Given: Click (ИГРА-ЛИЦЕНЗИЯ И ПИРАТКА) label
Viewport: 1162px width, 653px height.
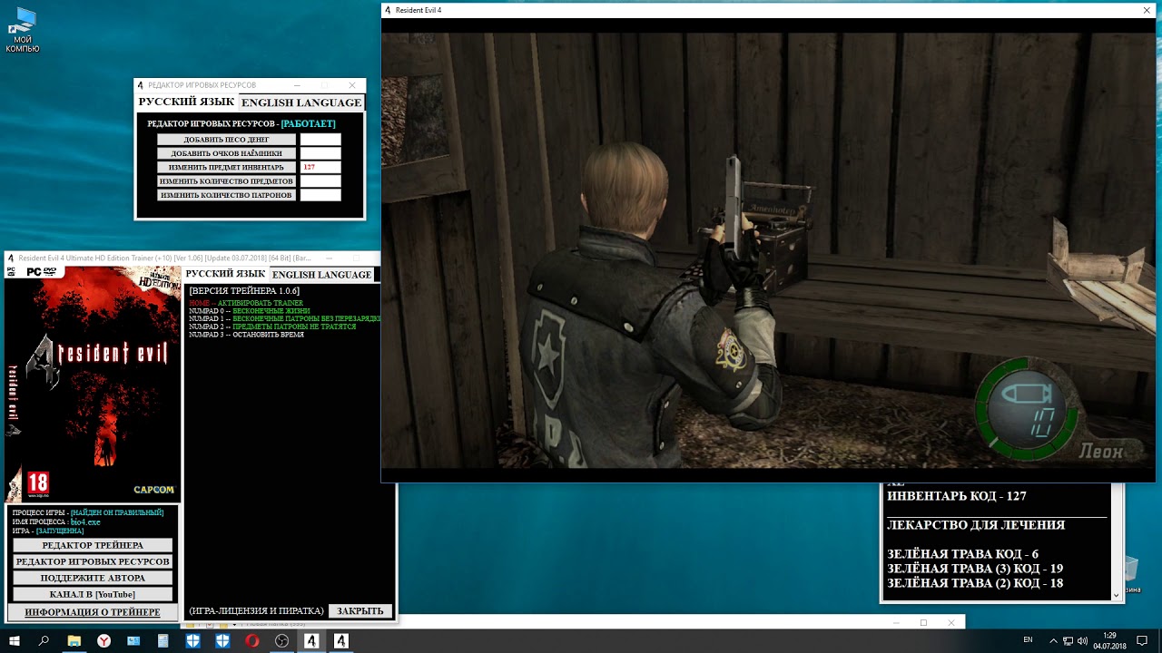Looking at the screenshot, I should click(x=256, y=611).
